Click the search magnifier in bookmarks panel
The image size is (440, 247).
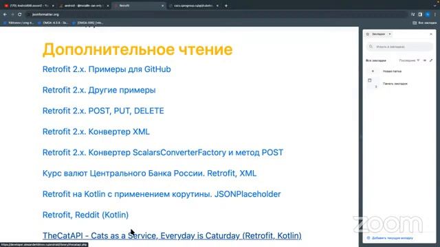point(371,47)
